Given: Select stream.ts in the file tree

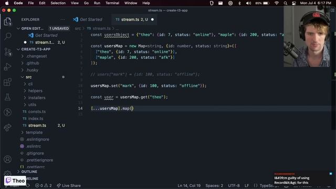Looking at the screenshot, I should 37,125.
